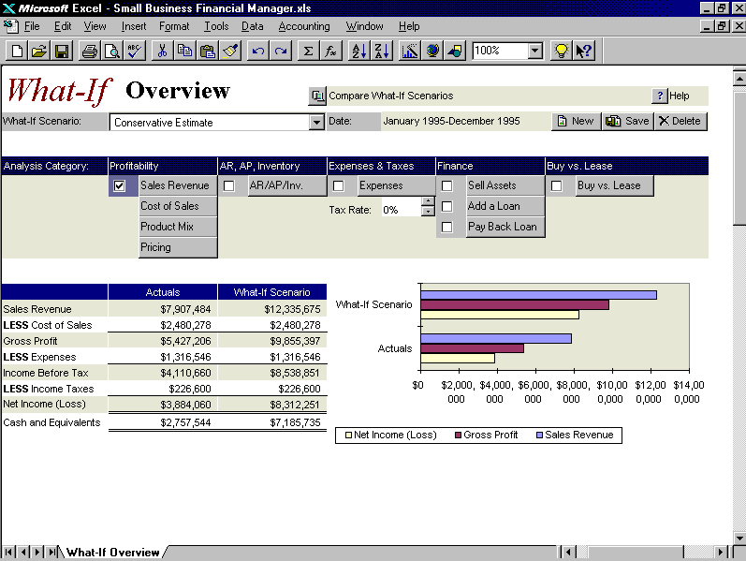Click the What-If Scenario Sales Revenue bar
The image size is (746, 561).
(x=538, y=295)
